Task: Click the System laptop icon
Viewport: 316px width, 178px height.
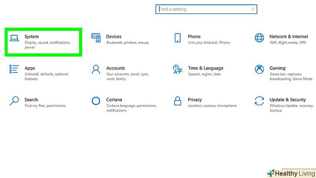Action: pyautogui.click(x=14, y=38)
